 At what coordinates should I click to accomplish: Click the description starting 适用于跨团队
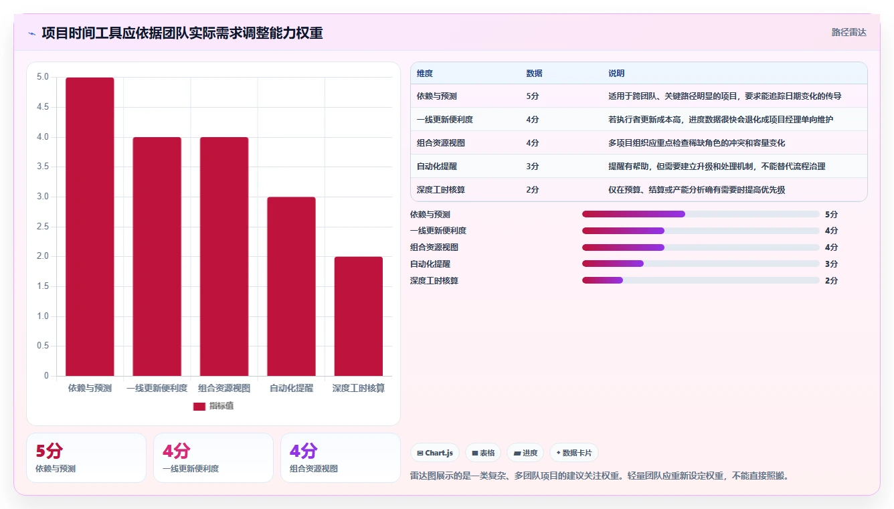725,96
